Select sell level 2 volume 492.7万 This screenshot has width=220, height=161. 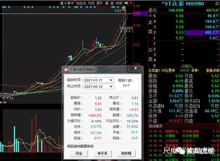tap(212, 32)
